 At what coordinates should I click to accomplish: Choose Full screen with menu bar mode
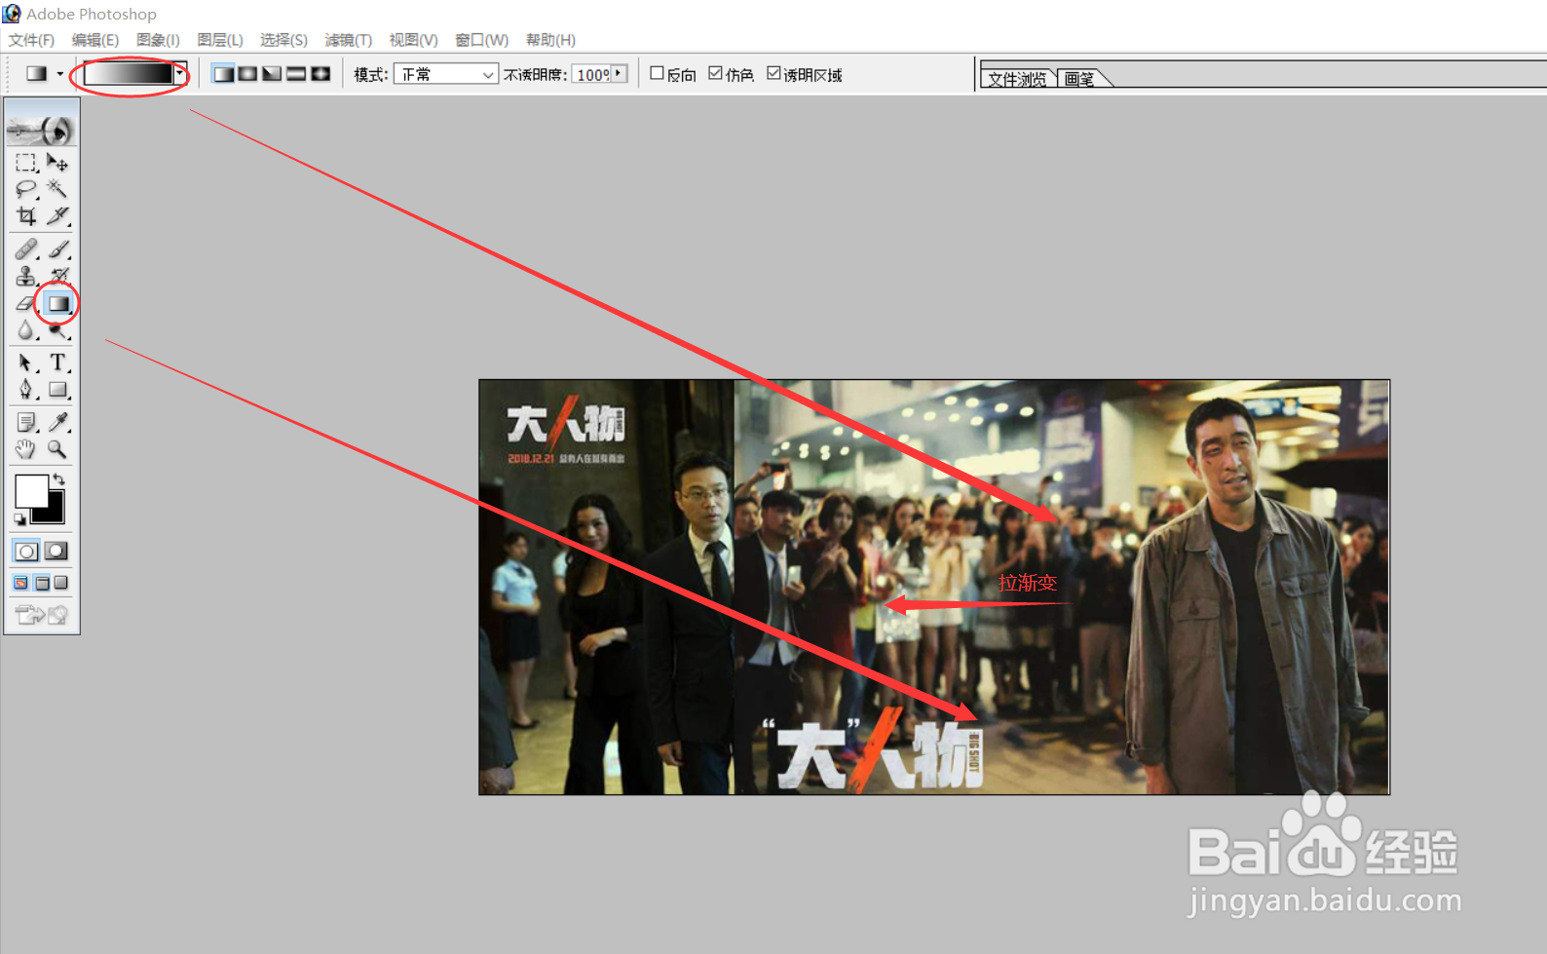42,583
